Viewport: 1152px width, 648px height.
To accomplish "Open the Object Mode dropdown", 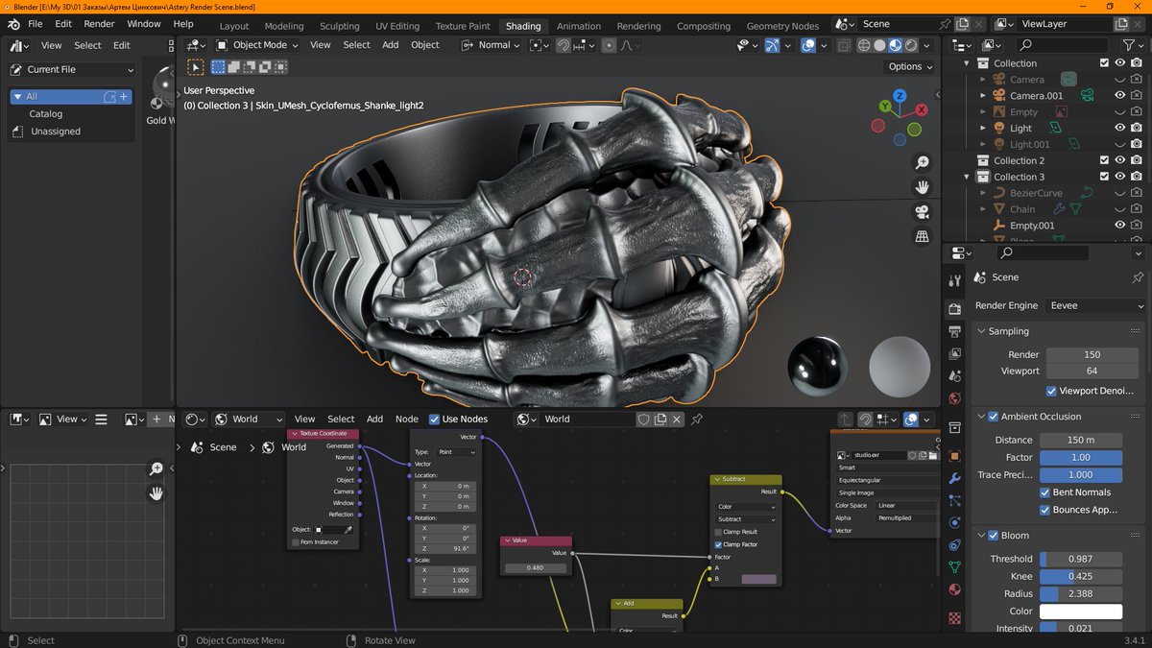I will pos(256,45).
